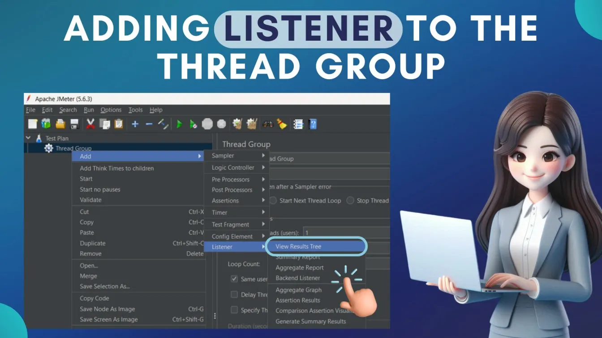This screenshot has height=338, width=602.
Task: Open the File menu
Action: coord(30,110)
